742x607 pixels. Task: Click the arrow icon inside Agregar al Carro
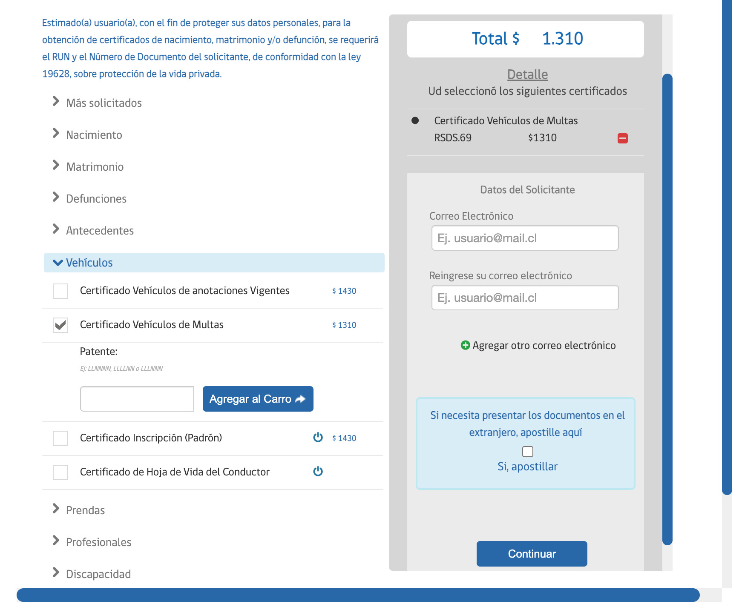300,399
